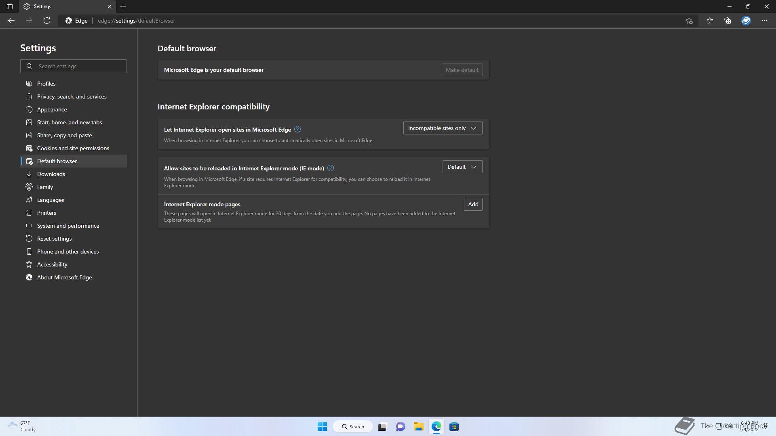Open Printers settings
The height and width of the screenshot is (436, 776).
point(74,213)
